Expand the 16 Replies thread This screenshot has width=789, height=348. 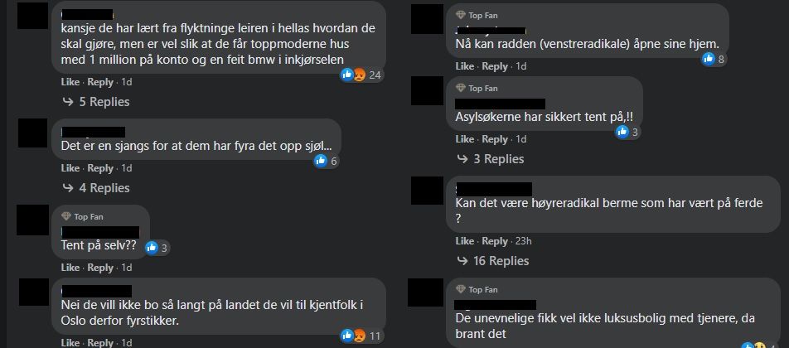[493, 261]
